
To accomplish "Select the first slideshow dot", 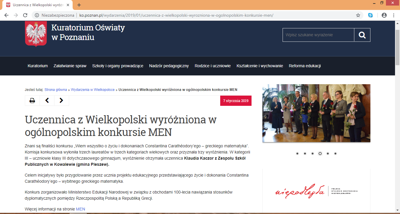I will pos(297,153).
